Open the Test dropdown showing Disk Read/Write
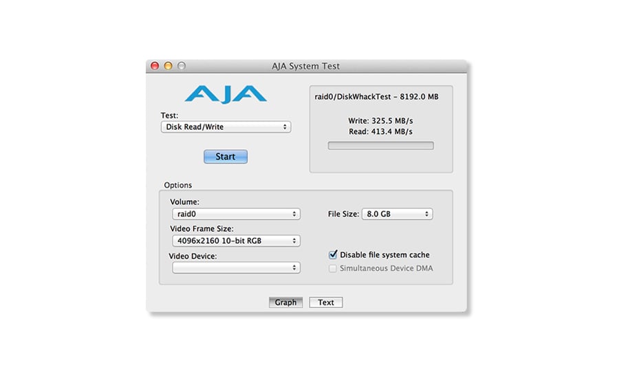 226,126
